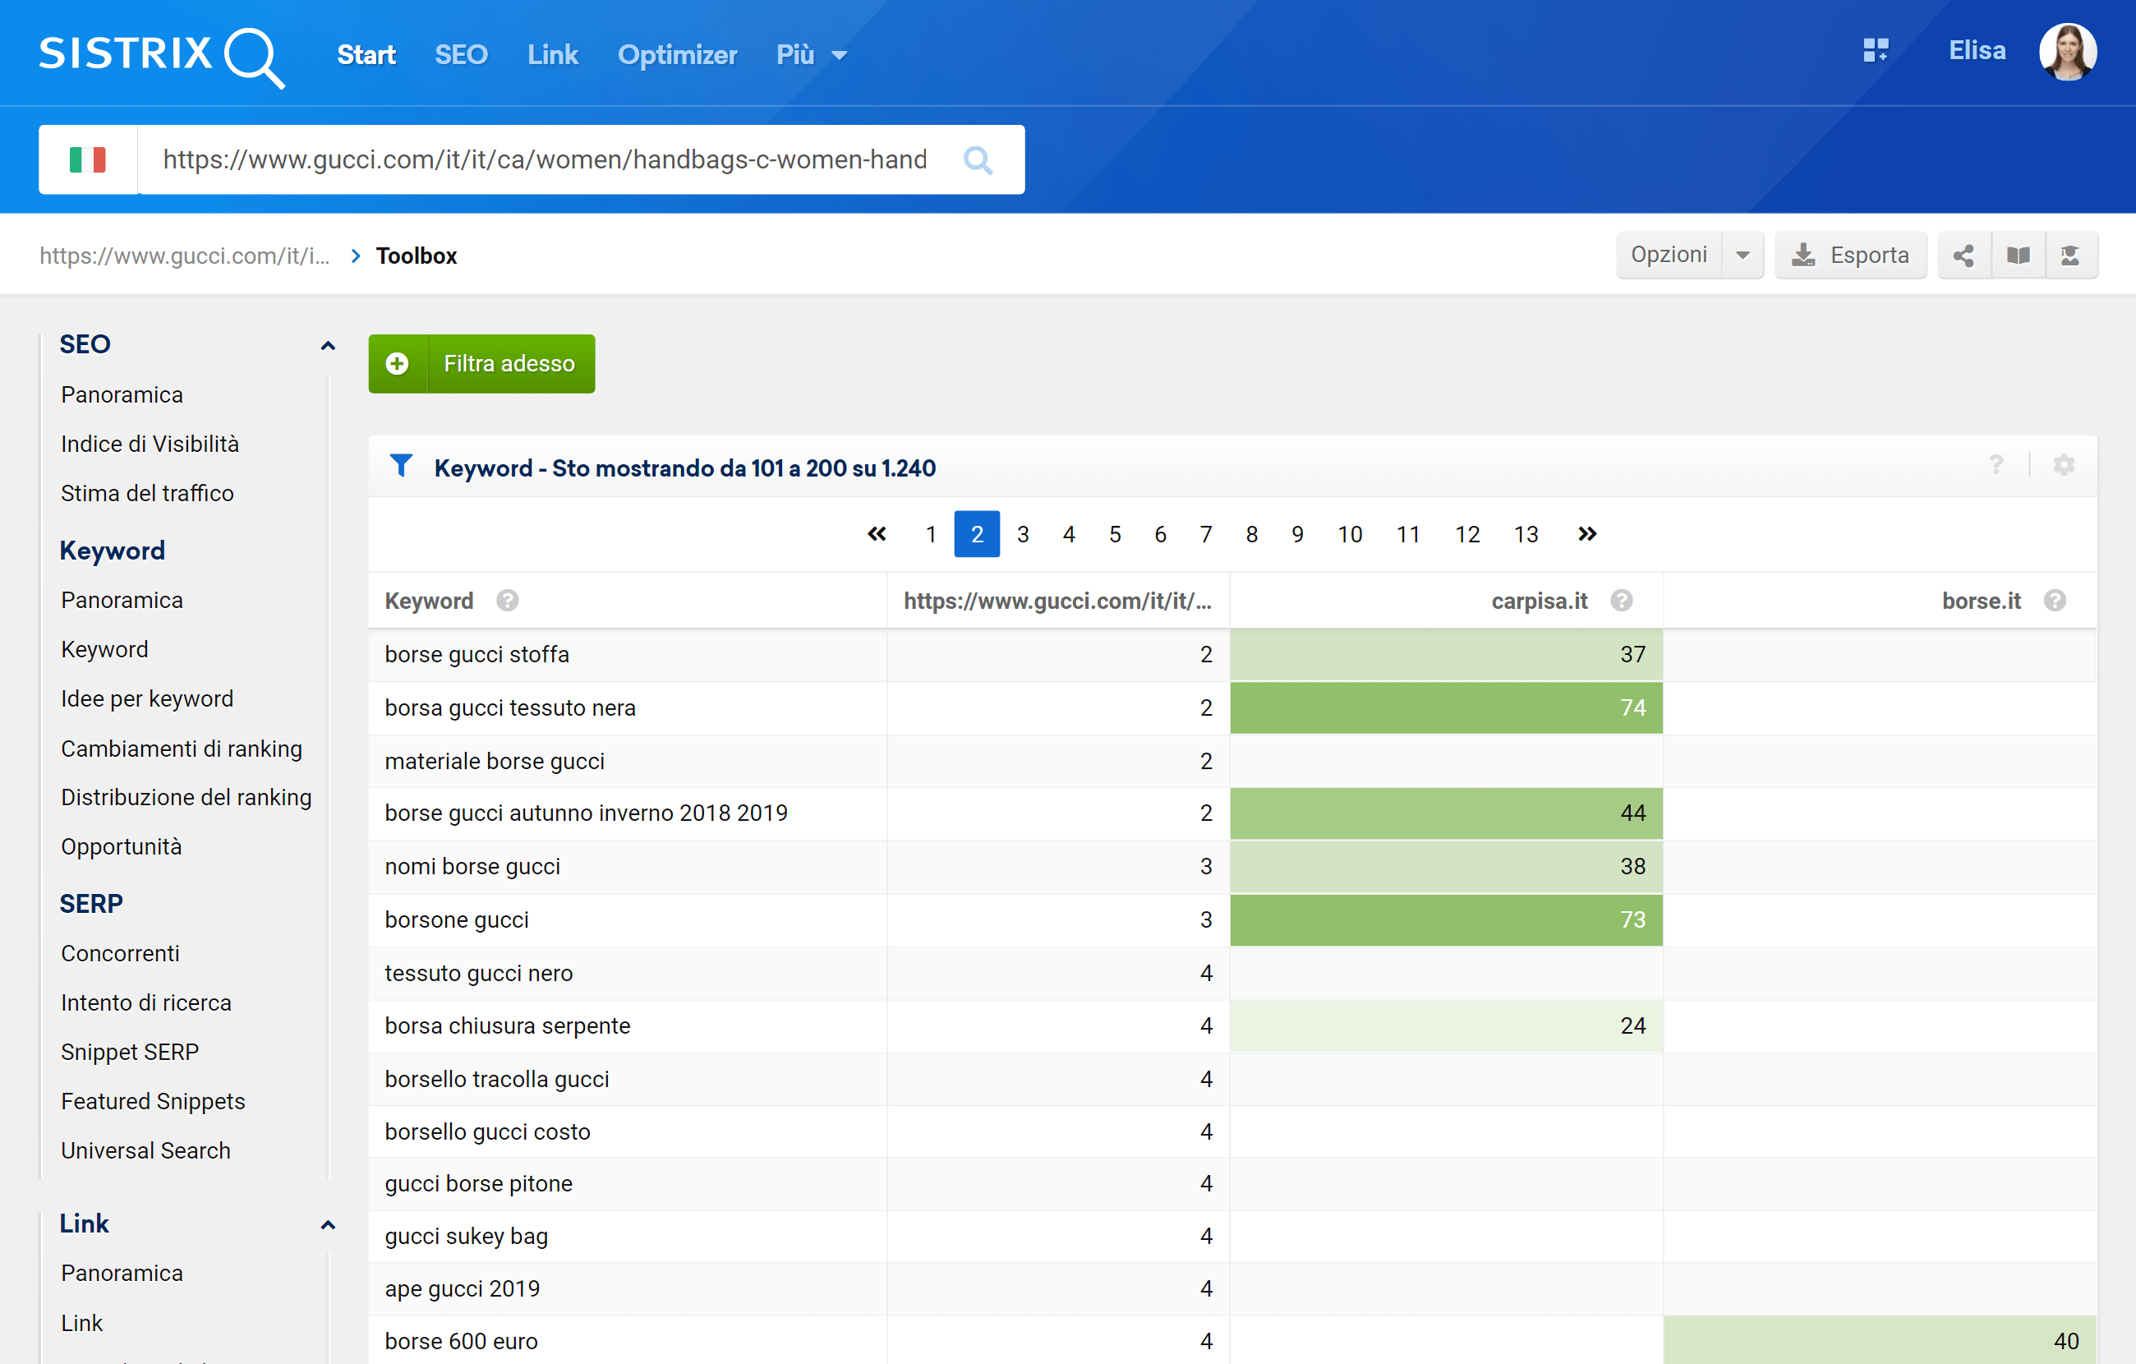Collapse the Link sidebar section
2136x1364 pixels.
(x=327, y=1224)
